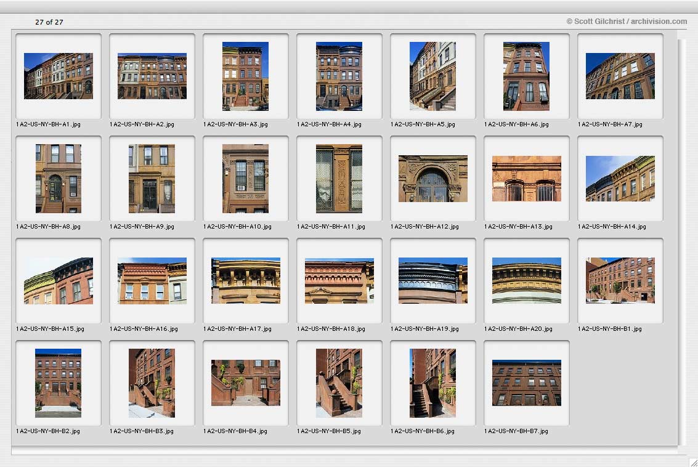Open the carved panel thumbnail for 1A2-US-NY-BH-A11.jpg
The height and width of the screenshot is (467, 698).
click(339, 179)
